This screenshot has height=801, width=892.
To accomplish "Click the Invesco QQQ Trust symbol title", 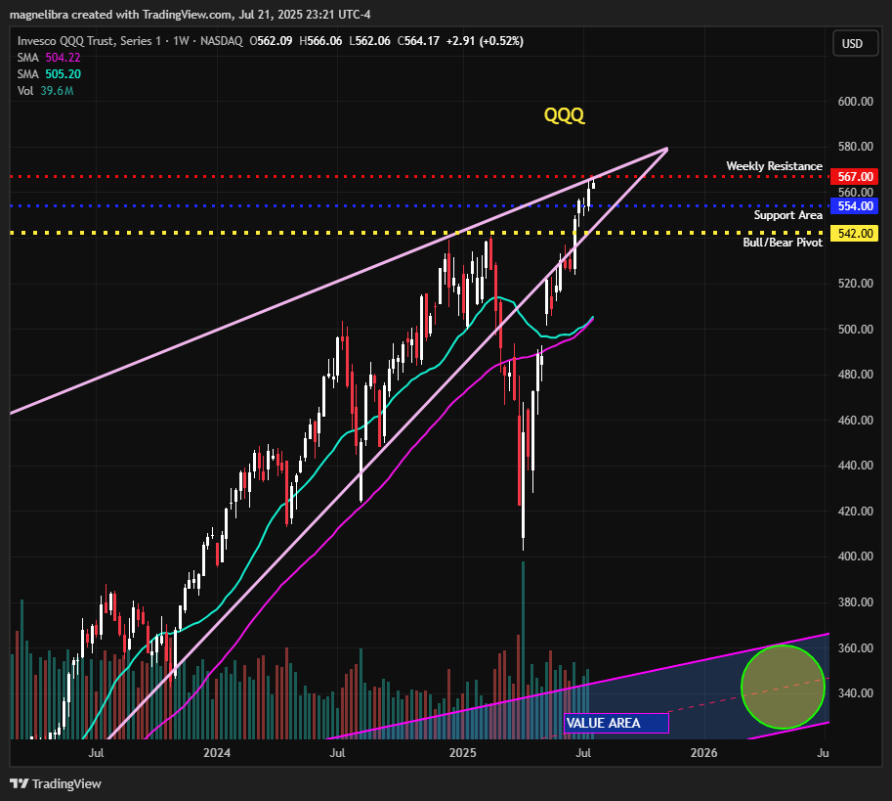I will [89, 41].
